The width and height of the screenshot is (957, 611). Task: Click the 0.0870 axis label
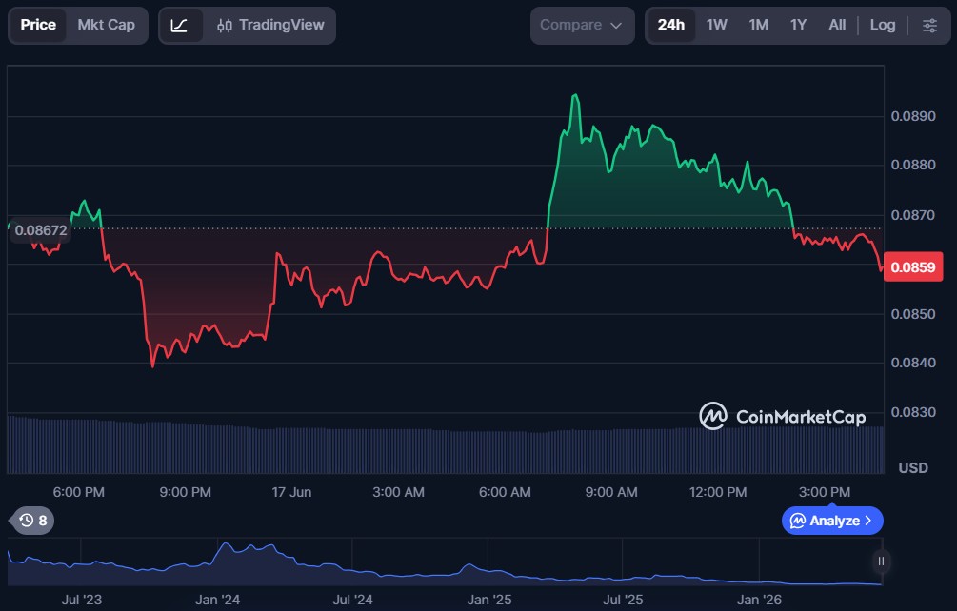click(x=913, y=215)
